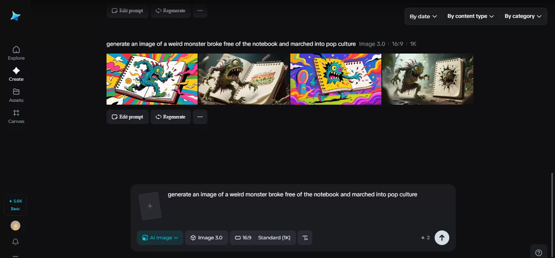The image size is (555, 258).
Task: Open more options next to lower Regenerate
Action: (200, 117)
